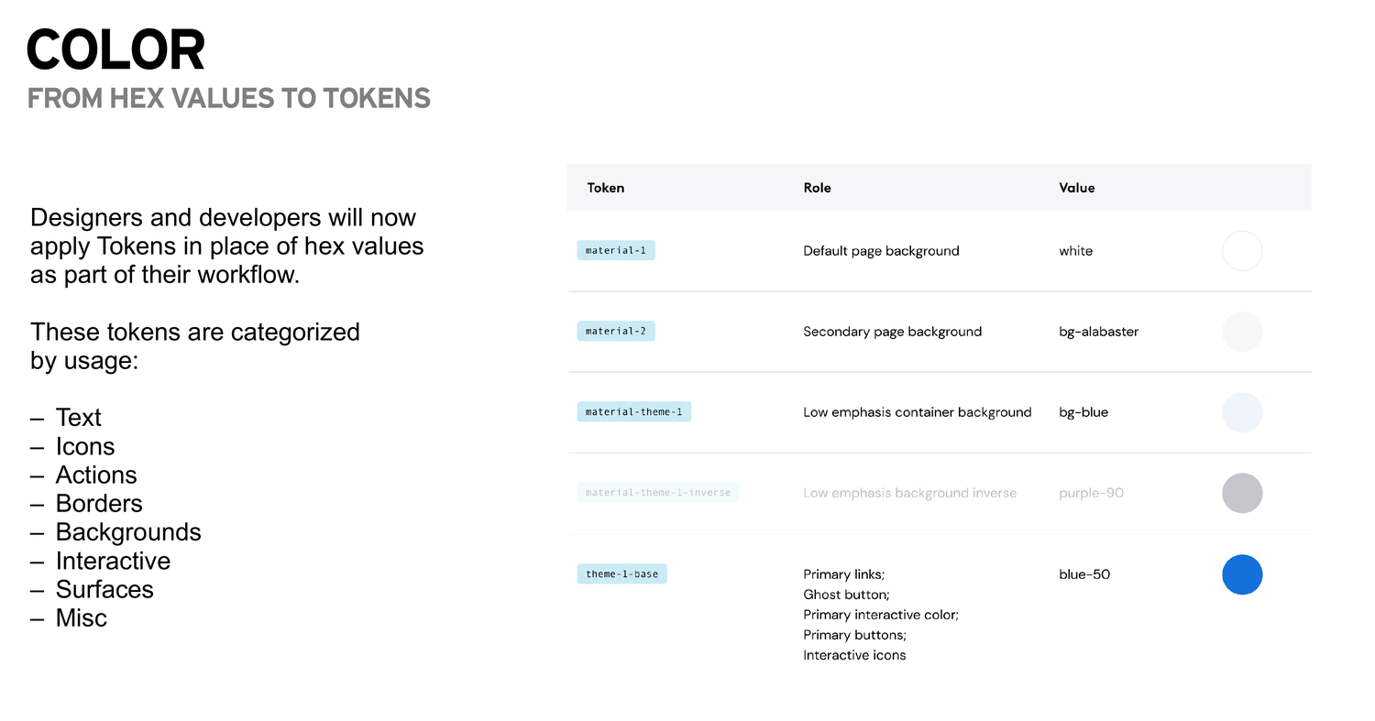Select the 'bg-blue' value text

[x=1083, y=412]
